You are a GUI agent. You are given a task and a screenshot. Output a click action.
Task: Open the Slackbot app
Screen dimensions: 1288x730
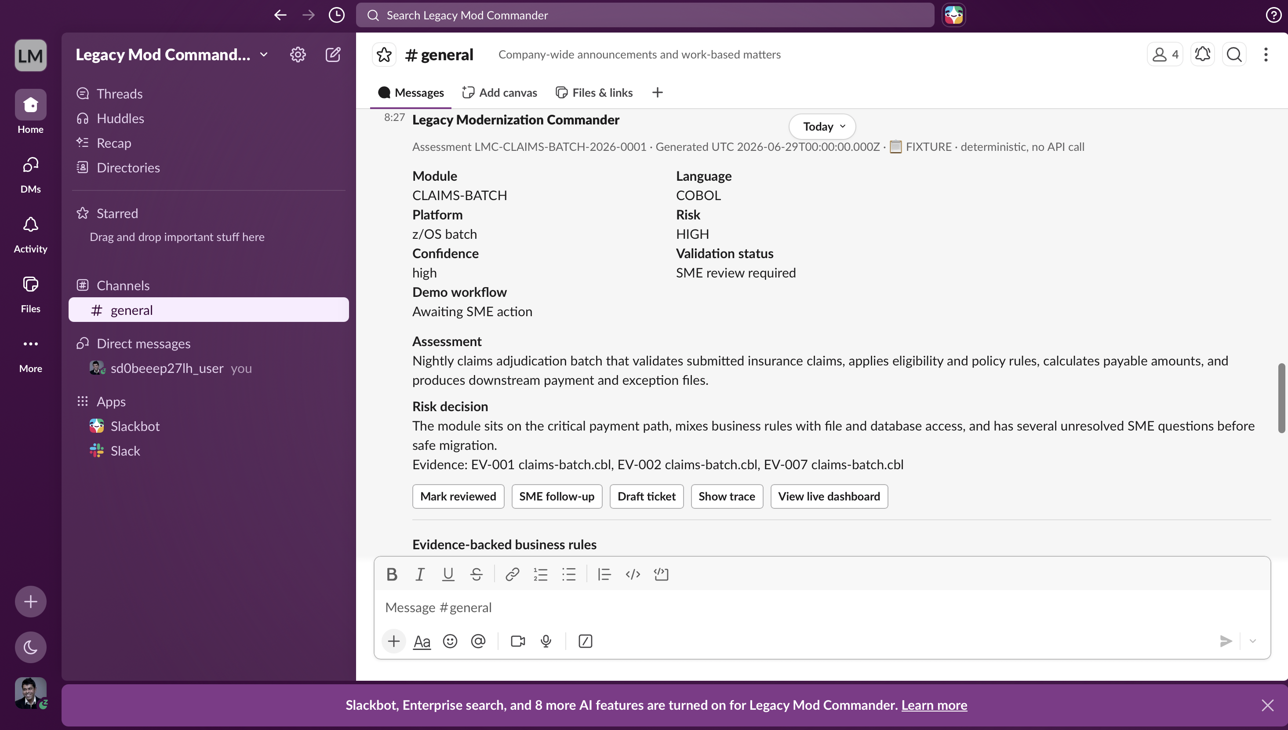click(209, 427)
